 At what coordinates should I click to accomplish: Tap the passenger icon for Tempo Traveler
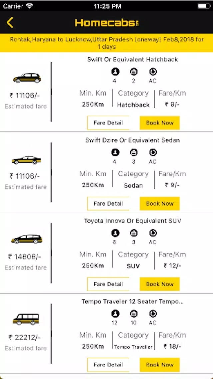pyautogui.click(x=115, y=314)
